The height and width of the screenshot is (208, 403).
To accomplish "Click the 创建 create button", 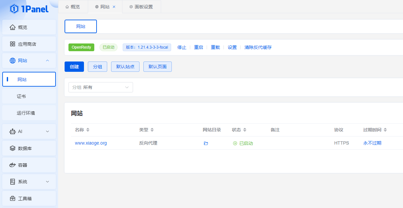I will (74, 67).
